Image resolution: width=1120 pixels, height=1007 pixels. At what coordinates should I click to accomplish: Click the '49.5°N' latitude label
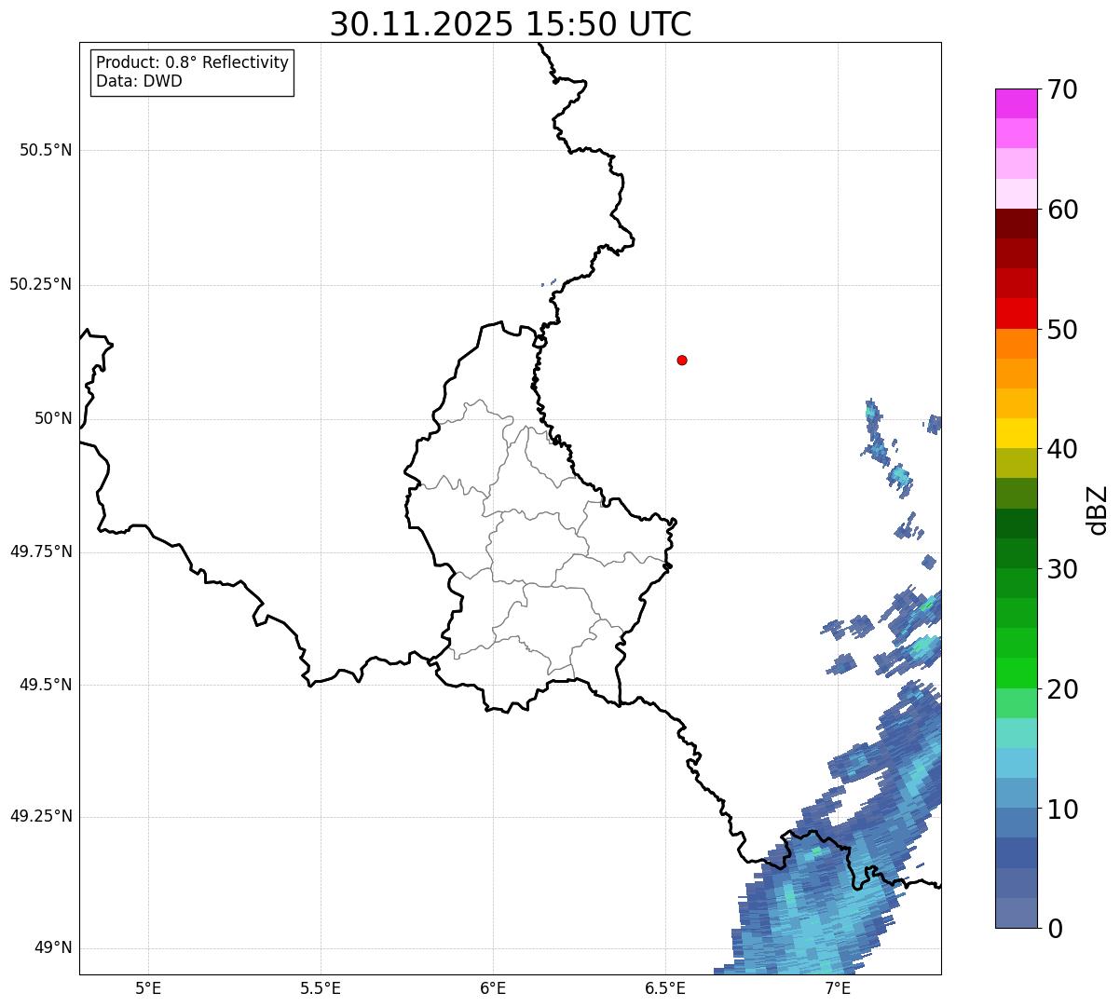click(45, 685)
